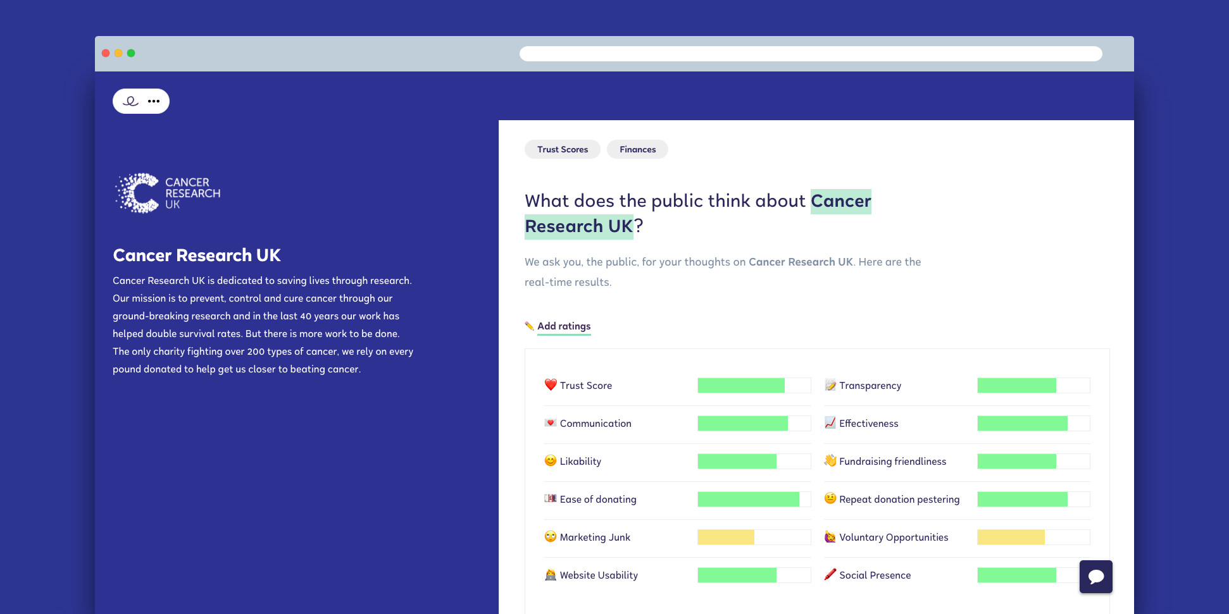The width and height of the screenshot is (1229, 614).
Task: Click the 'Marketing Junk' label text
Action: [595, 537]
